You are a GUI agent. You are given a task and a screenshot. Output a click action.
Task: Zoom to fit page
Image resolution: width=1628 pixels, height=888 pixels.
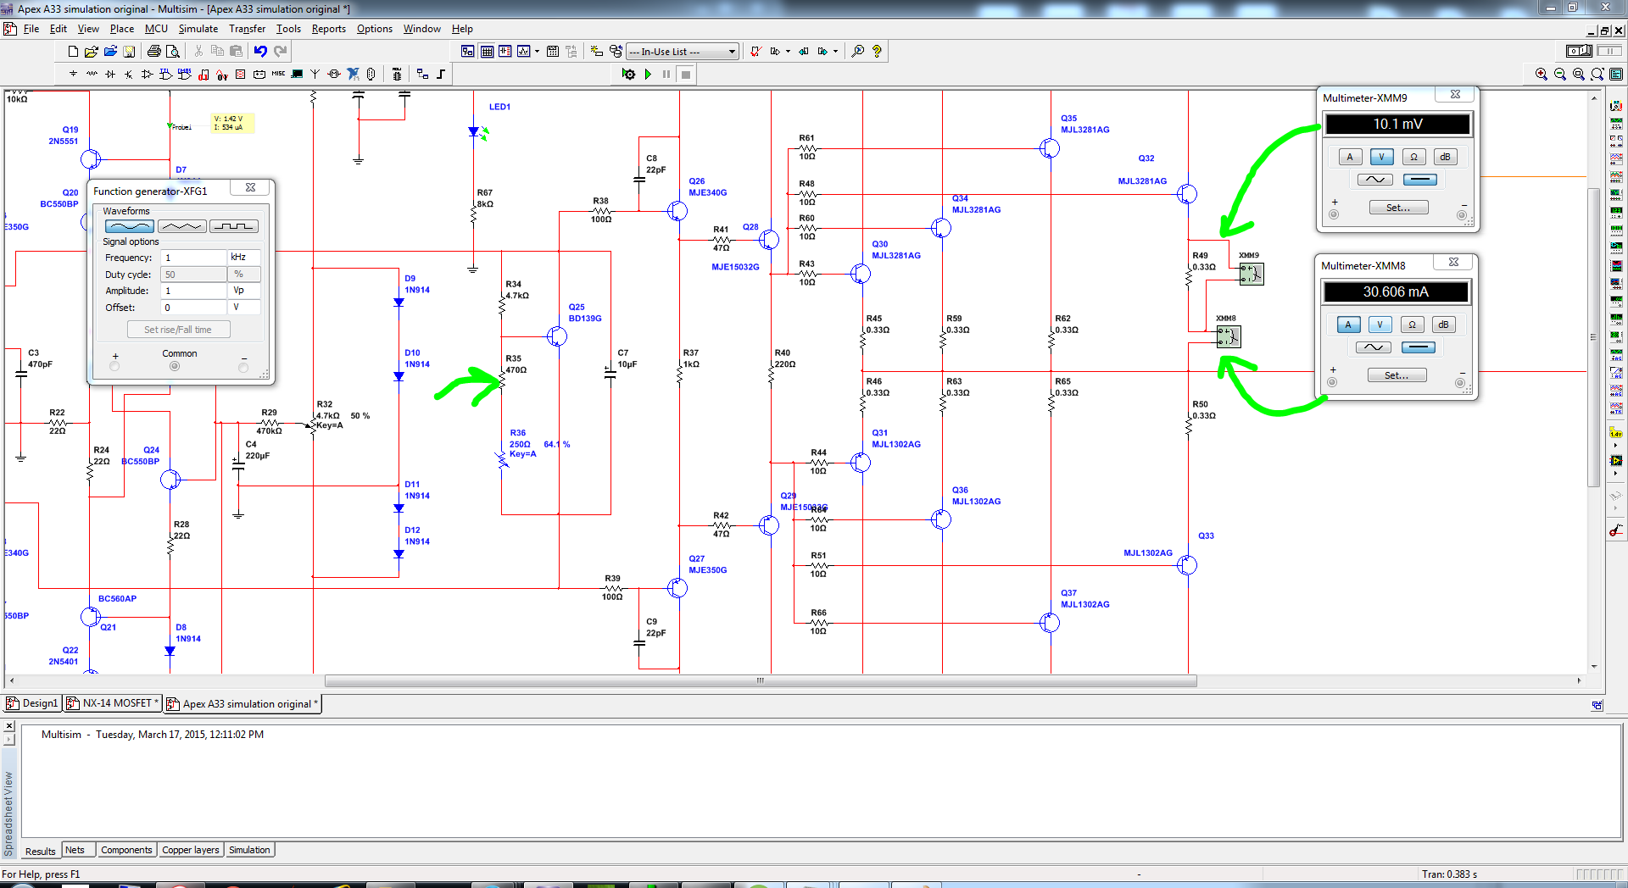[1597, 75]
